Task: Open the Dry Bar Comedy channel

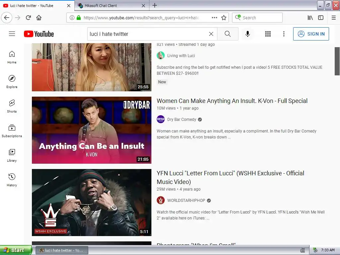Action: coord(182,119)
